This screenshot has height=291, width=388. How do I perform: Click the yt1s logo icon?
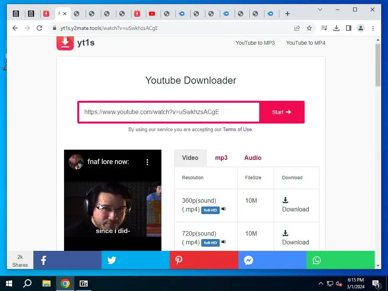[65, 43]
